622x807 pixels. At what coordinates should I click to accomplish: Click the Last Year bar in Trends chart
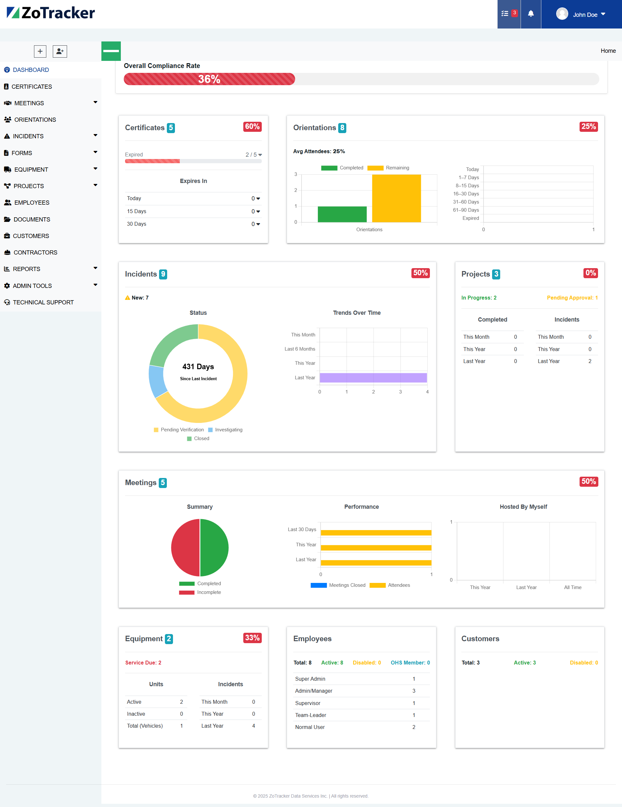[373, 378]
